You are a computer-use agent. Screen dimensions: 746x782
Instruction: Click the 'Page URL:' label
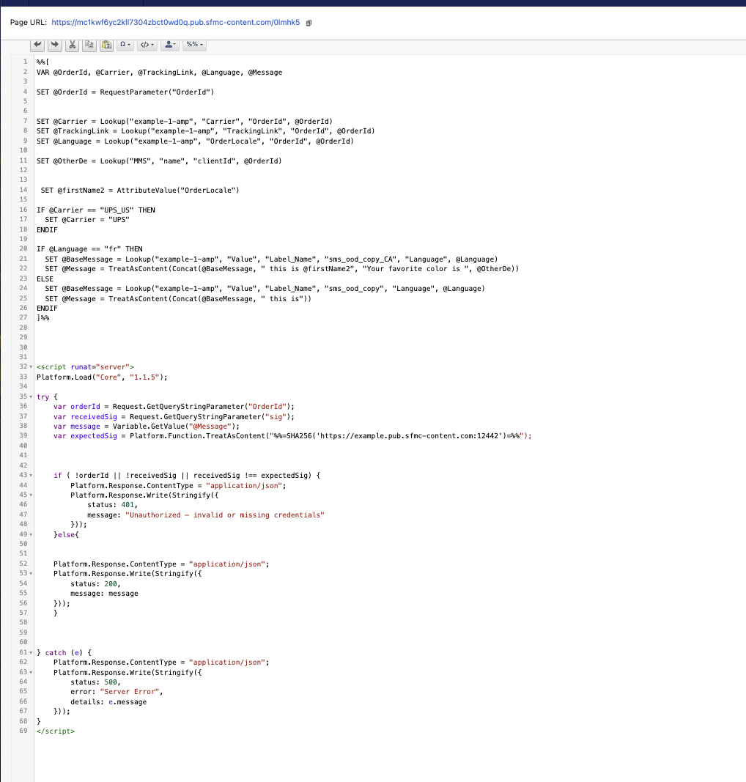click(29, 23)
